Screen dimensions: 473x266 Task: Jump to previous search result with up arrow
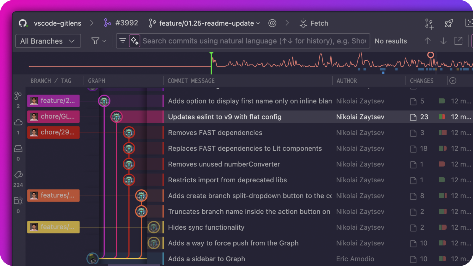click(x=428, y=41)
